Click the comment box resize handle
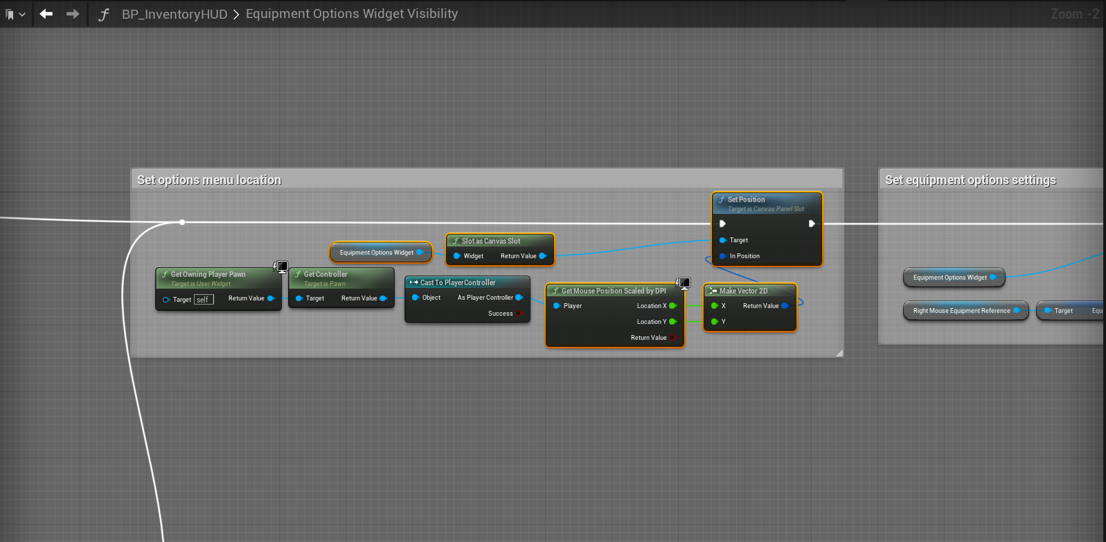Image resolution: width=1106 pixels, height=542 pixels. (x=839, y=353)
